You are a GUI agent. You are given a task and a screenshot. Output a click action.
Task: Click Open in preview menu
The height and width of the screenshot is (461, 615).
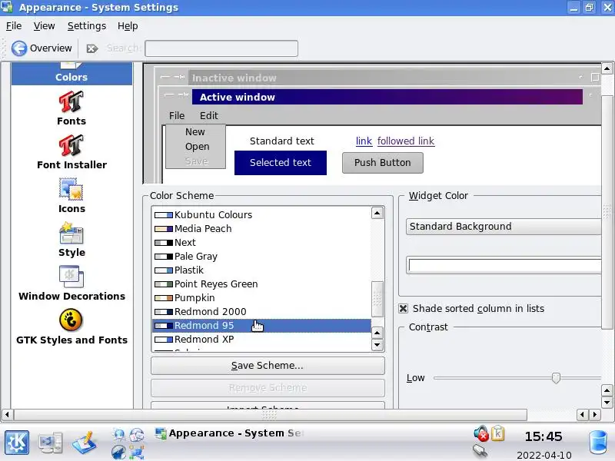tap(197, 147)
